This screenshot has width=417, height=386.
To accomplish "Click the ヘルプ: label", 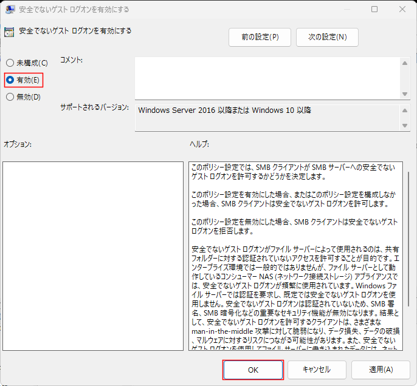I will 199,144.
